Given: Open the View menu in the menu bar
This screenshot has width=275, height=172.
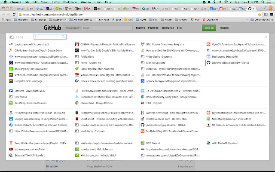Looking at the screenshot, I should pos(44,2).
